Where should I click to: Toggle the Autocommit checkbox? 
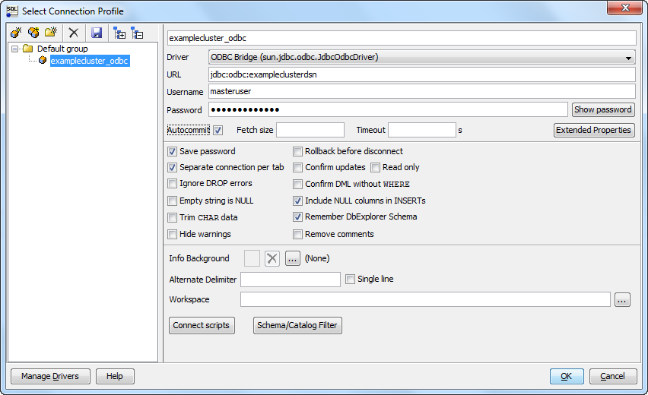pos(218,131)
